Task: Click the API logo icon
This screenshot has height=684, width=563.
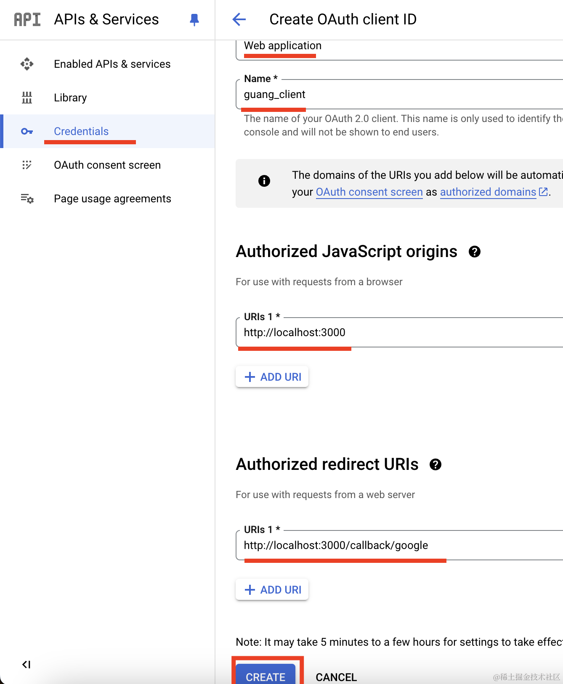Action: point(27,19)
